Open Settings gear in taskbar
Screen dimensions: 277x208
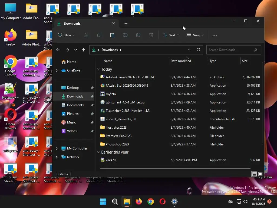(174, 201)
